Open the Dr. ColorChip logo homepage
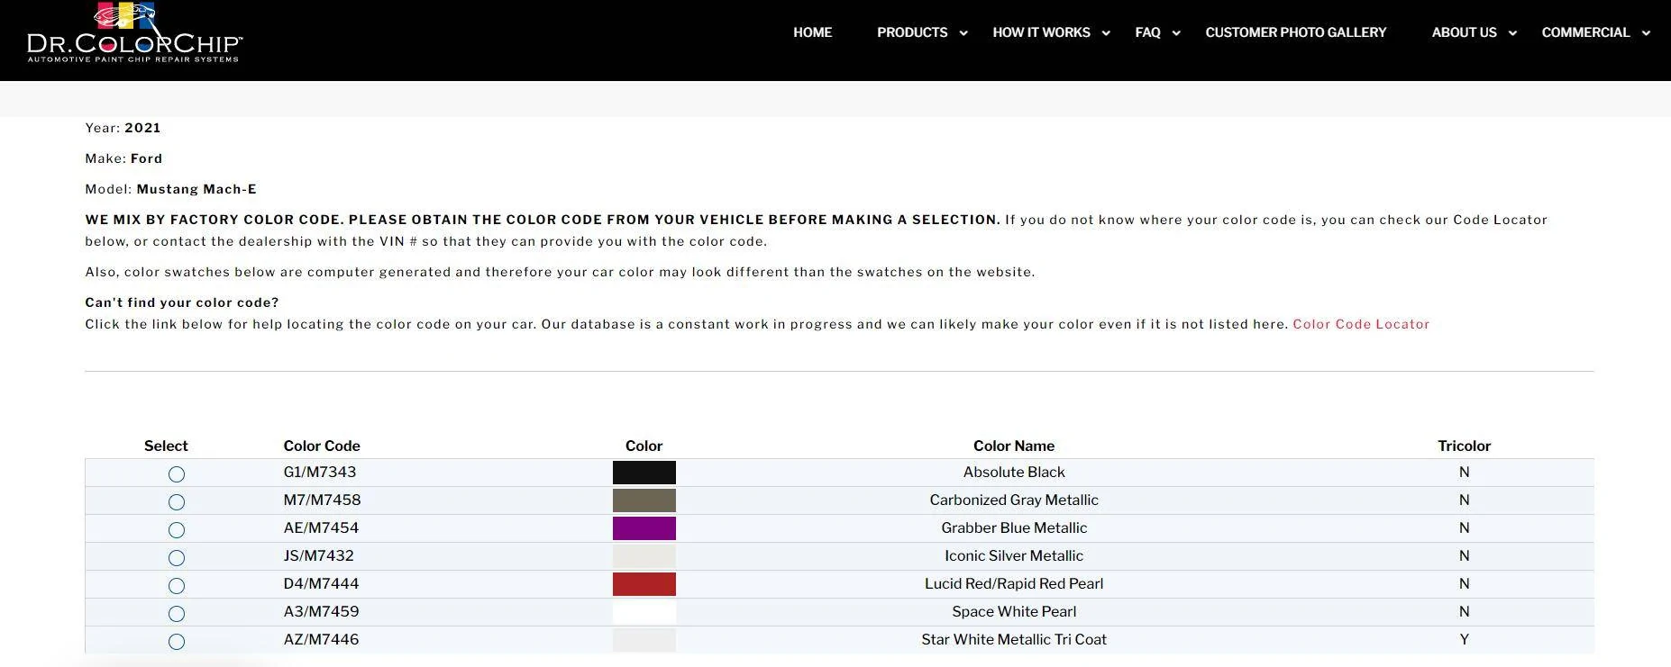Viewport: 1671px width, 667px height. coord(134,33)
